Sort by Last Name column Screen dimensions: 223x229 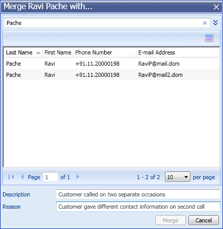click(19, 52)
